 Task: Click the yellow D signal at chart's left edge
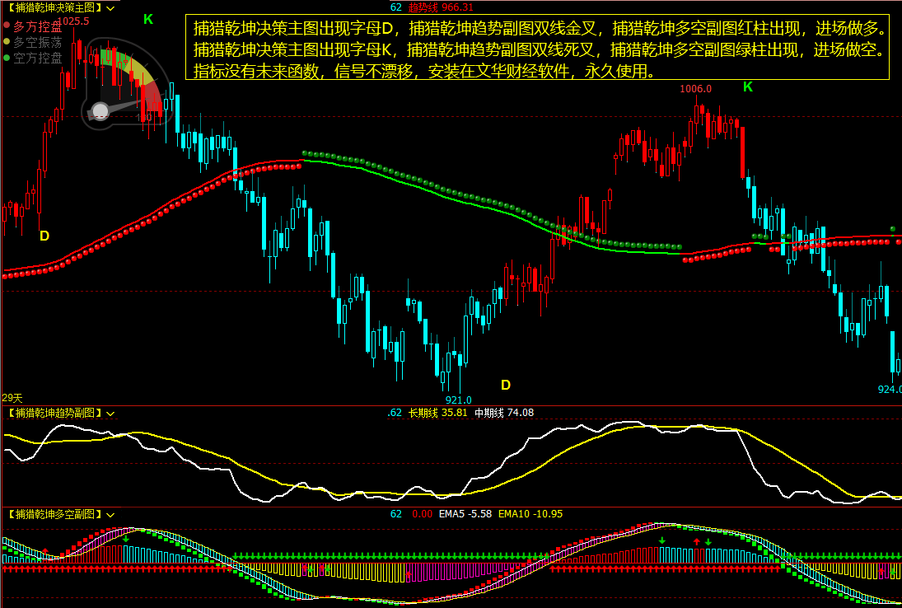[x=44, y=236]
